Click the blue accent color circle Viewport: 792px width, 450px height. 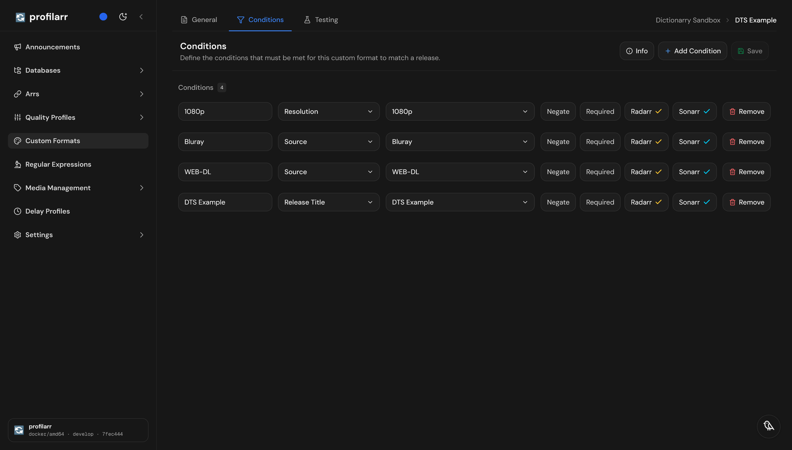click(103, 17)
